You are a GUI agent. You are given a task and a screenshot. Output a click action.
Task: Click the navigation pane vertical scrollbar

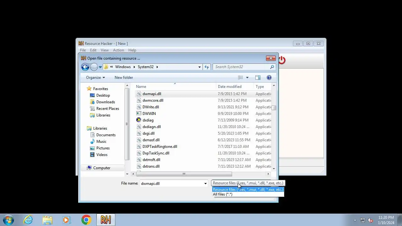pyautogui.click(x=127, y=124)
